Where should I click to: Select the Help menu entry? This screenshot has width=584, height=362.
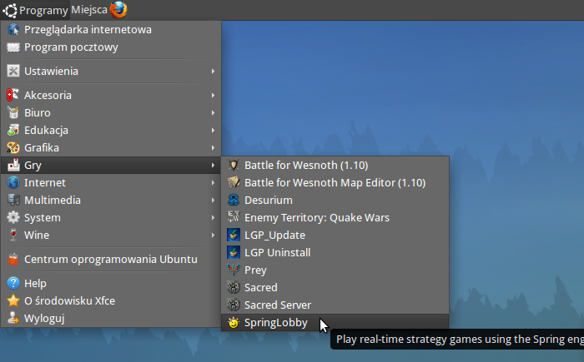[111, 283]
